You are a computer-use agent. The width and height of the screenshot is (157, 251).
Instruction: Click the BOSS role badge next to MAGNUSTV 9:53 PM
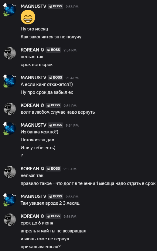click(56, 6)
